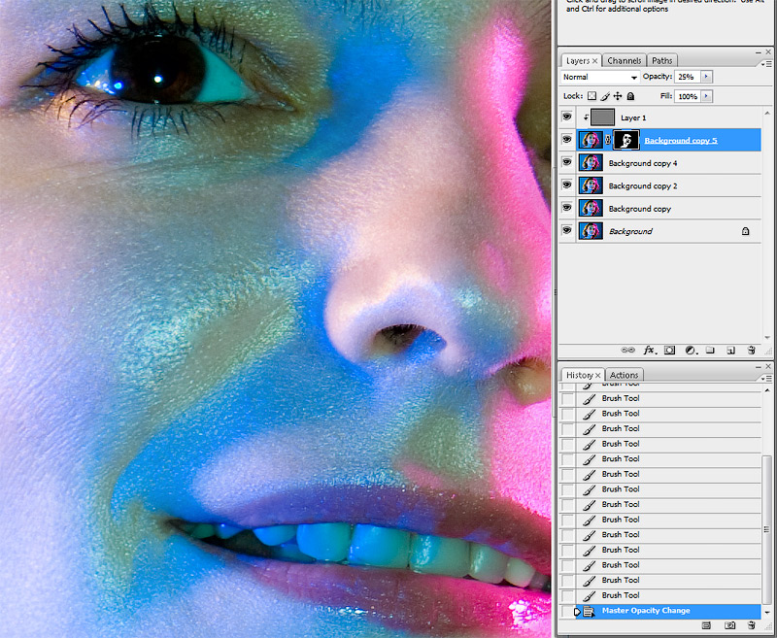Viewport: 777px width, 638px height.
Task: Create new snapshot camera icon in History
Action: pos(730,625)
